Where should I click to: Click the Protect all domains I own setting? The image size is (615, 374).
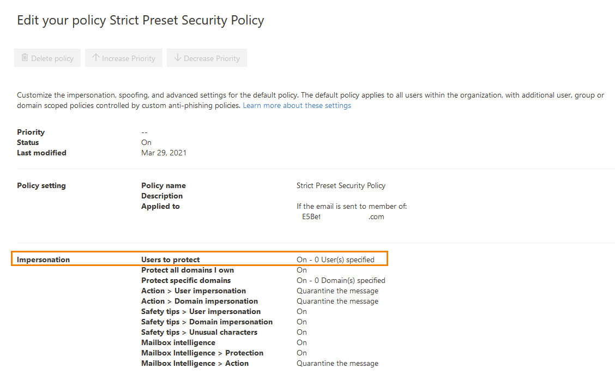coord(187,269)
